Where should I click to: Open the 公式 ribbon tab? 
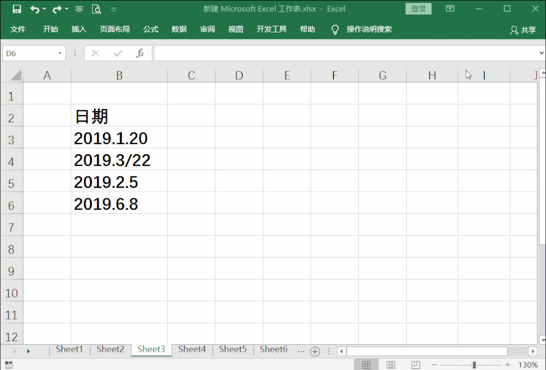[151, 29]
